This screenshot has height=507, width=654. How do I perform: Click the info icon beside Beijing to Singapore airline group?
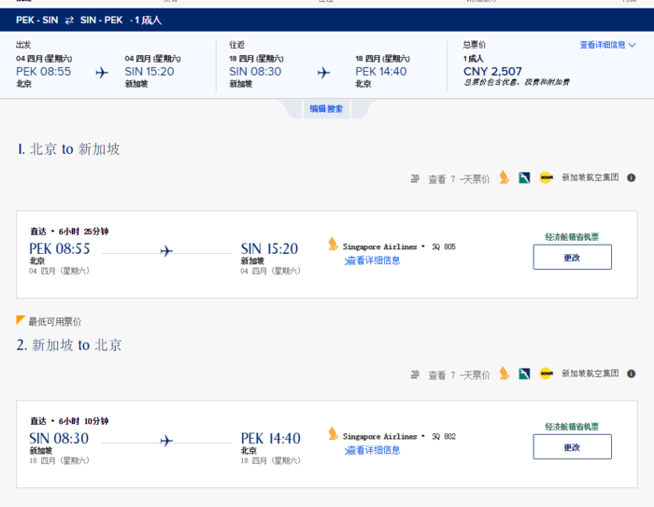click(x=631, y=177)
